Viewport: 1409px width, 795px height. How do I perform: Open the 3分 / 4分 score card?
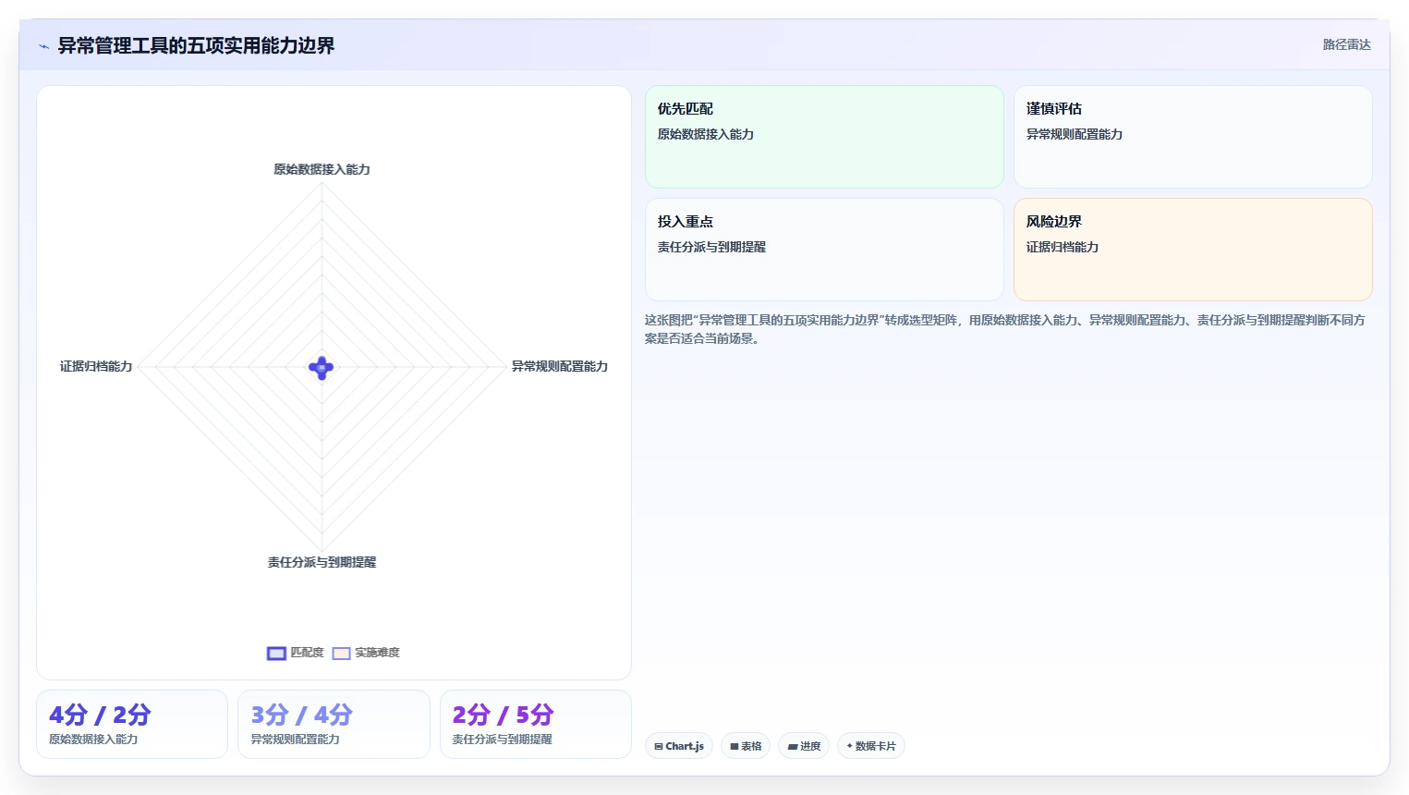pyautogui.click(x=334, y=725)
